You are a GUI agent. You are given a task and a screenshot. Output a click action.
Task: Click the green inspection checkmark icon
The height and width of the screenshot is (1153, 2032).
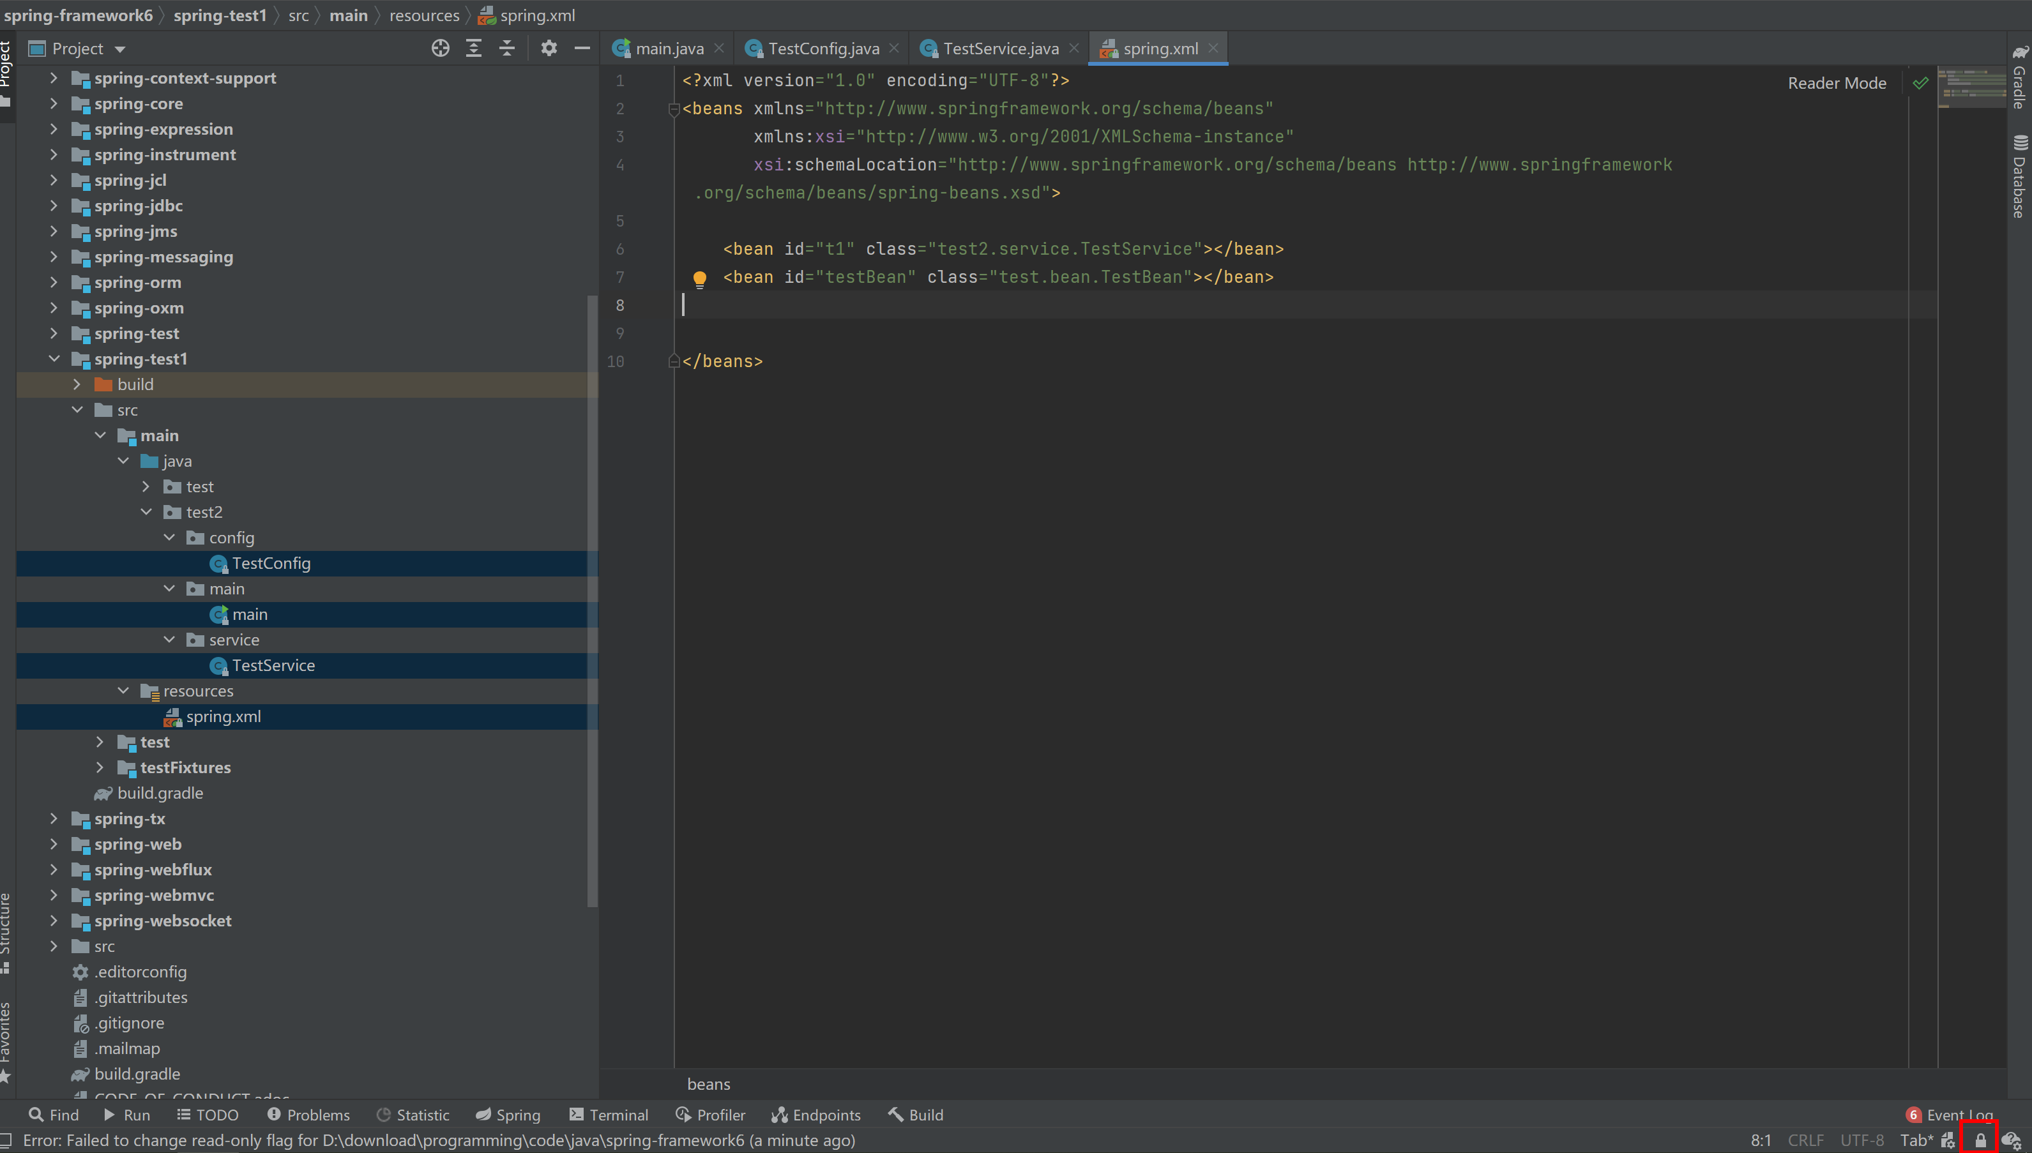(1920, 82)
